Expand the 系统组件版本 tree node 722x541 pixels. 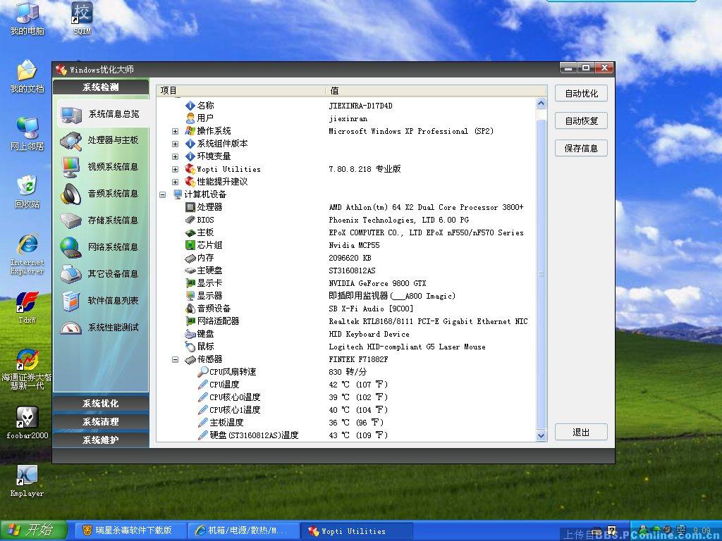175,144
